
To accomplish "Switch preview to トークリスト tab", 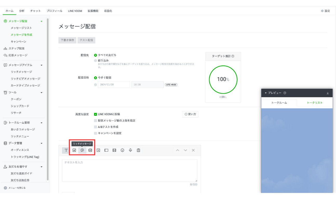I will point(315,103).
